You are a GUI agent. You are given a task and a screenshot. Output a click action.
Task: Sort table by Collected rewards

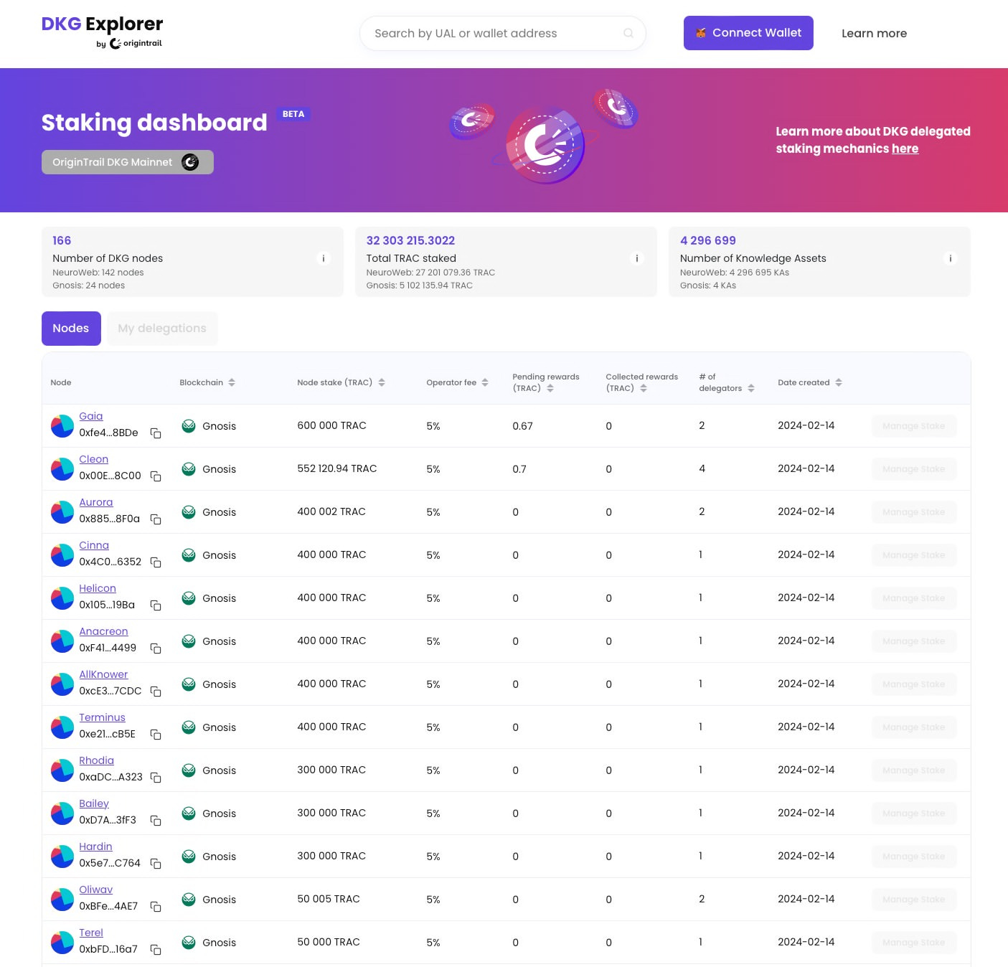[x=644, y=388]
